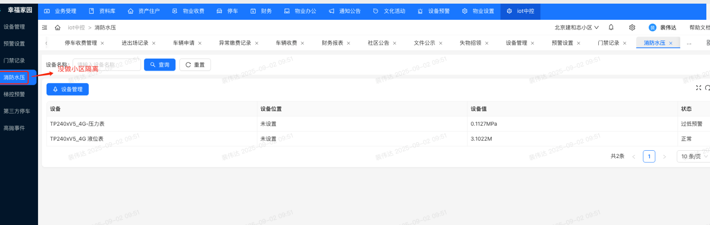
Task: Click the fullscreen expand icon above table
Action: click(698, 88)
